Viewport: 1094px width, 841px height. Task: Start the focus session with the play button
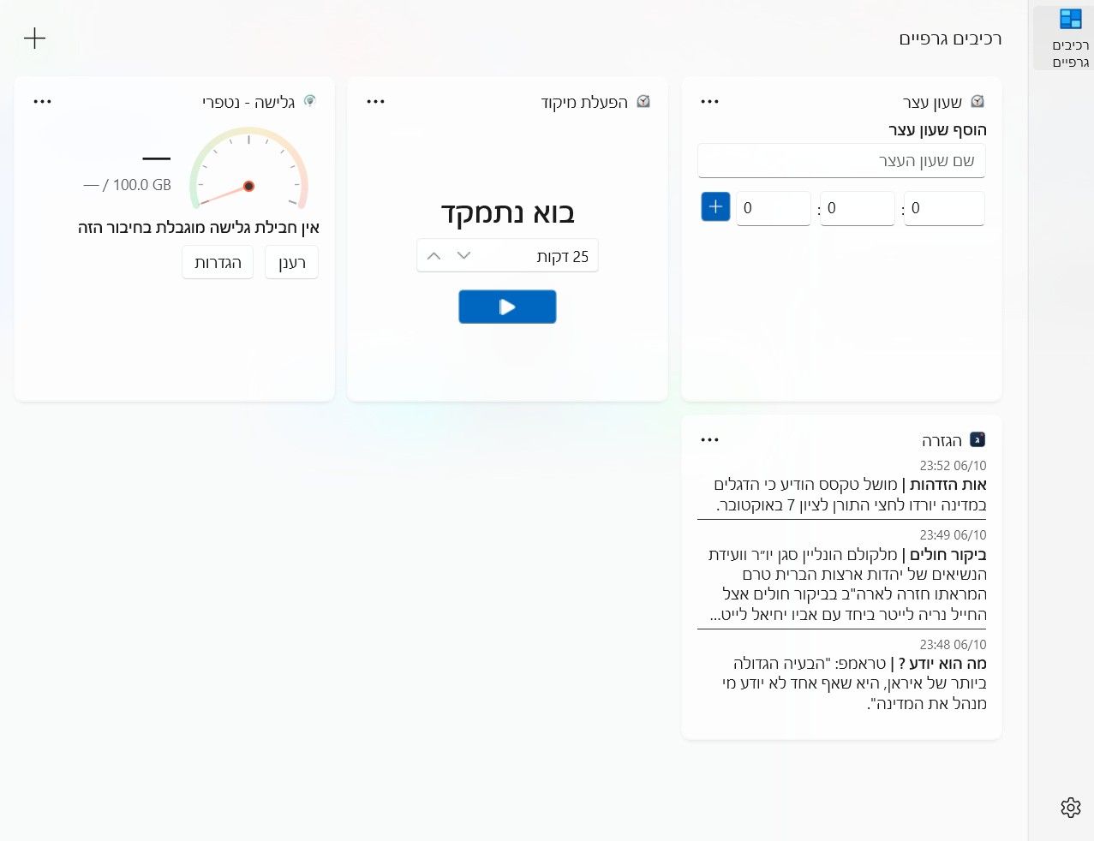(507, 307)
